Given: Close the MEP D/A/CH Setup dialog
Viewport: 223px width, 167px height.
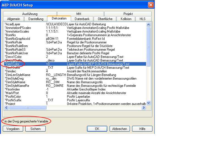Looking at the screenshot, I should coord(151,5).
